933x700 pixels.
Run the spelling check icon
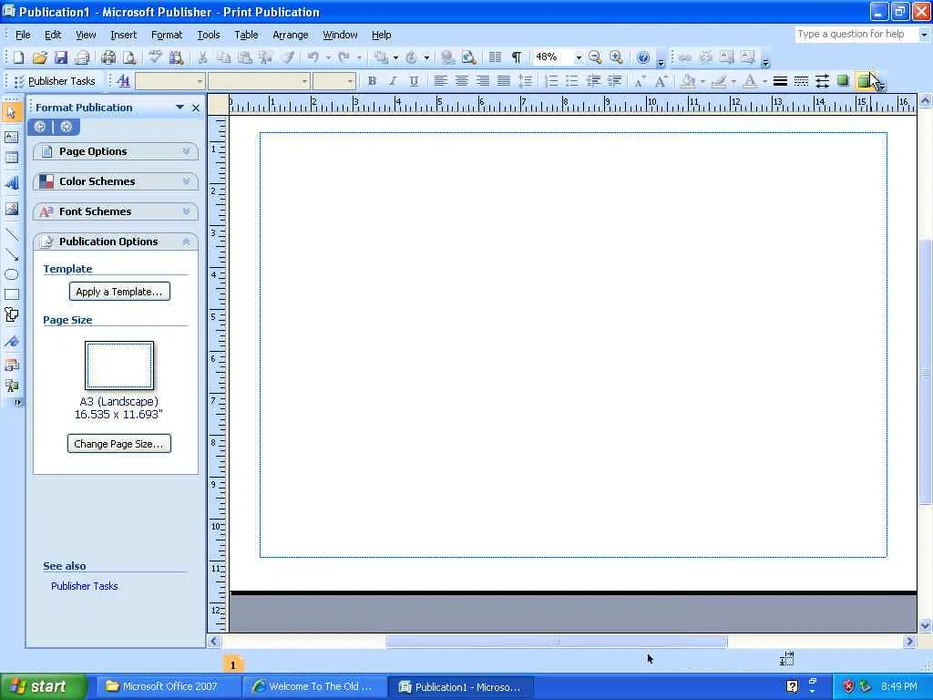click(x=155, y=57)
